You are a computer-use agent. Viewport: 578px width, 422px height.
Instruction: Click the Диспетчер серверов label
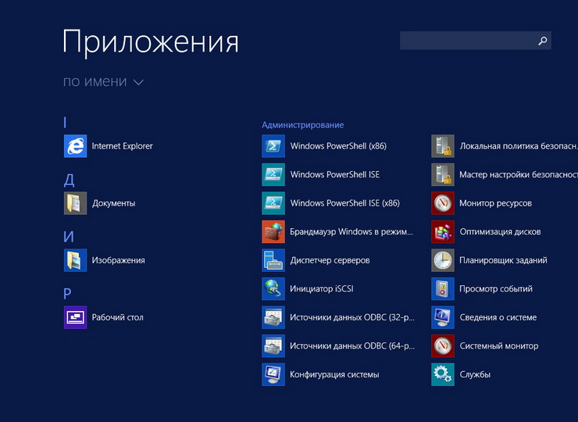point(330,260)
